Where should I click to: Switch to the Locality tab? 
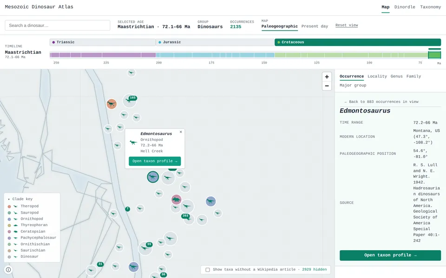click(377, 76)
